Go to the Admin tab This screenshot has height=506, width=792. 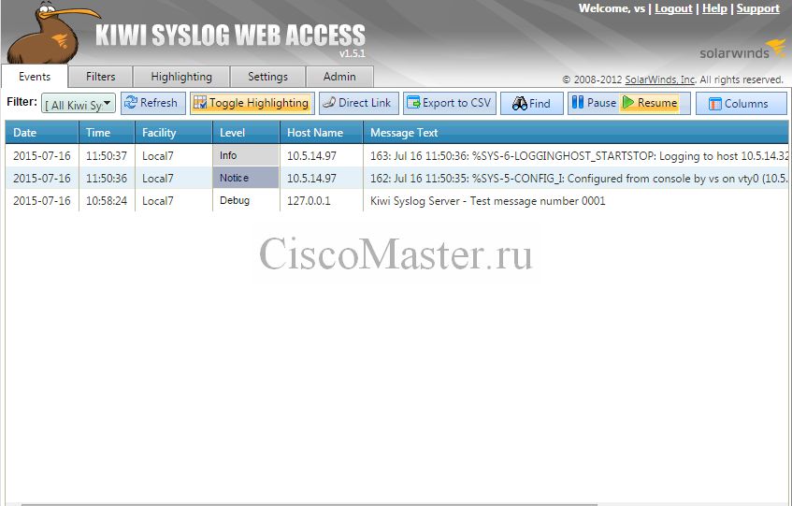(x=339, y=77)
